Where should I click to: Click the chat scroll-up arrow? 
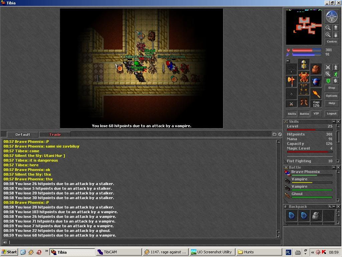click(278, 142)
